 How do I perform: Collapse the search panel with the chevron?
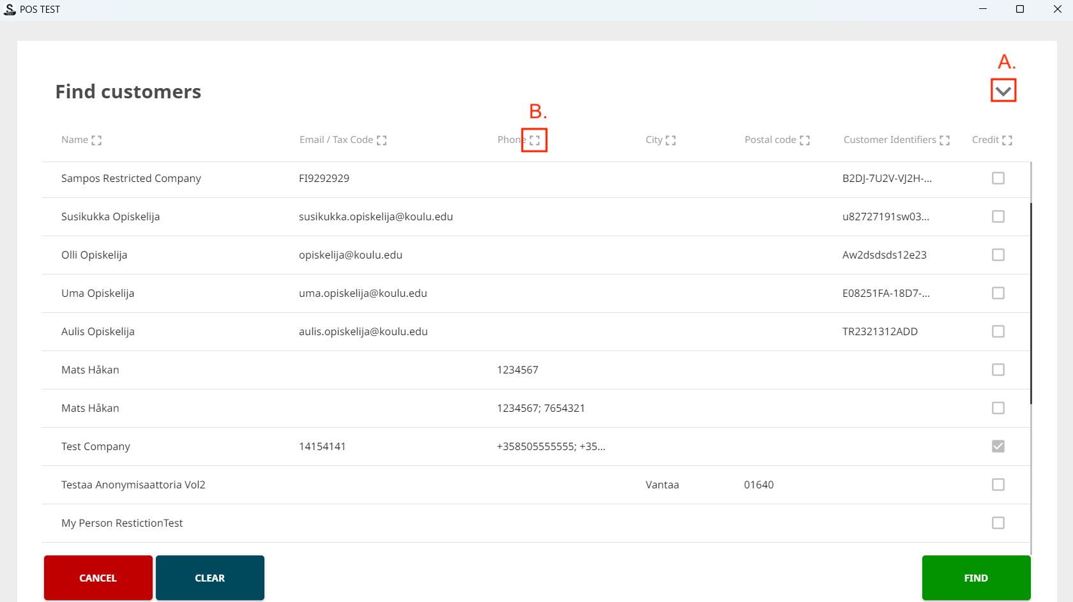(1003, 90)
